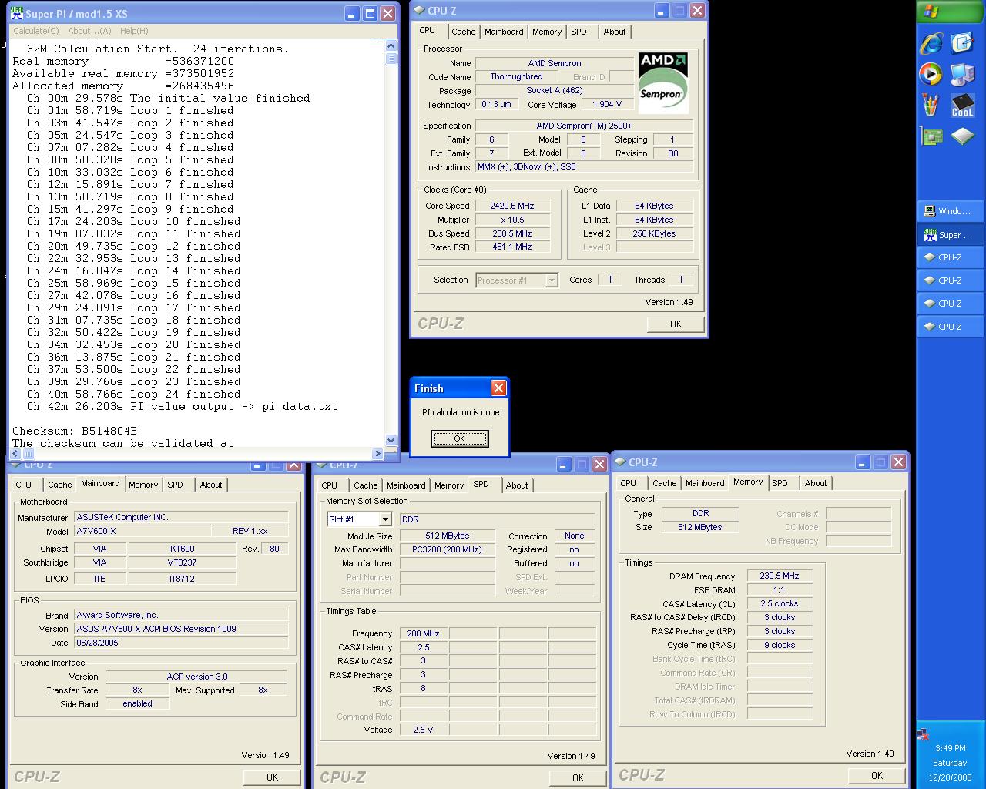986x789 pixels.
Task: Click the Checksum: B514804B line in Super PI
Action: pyautogui.click(x=75, y=431)
